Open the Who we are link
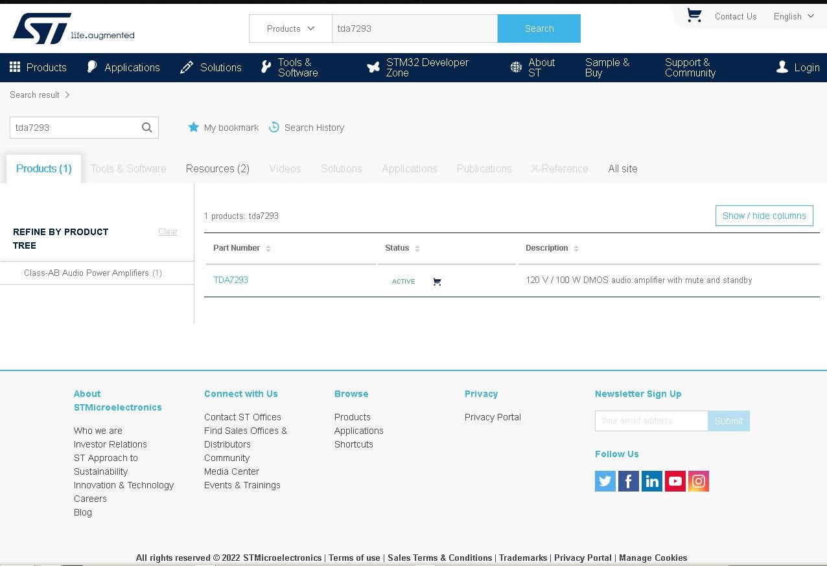 click(98, 431)
